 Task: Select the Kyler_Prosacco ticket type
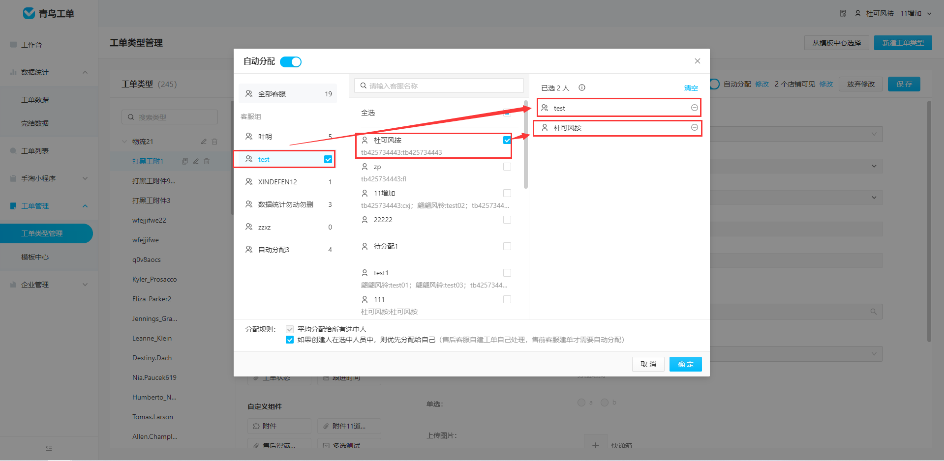coord(154,279)
